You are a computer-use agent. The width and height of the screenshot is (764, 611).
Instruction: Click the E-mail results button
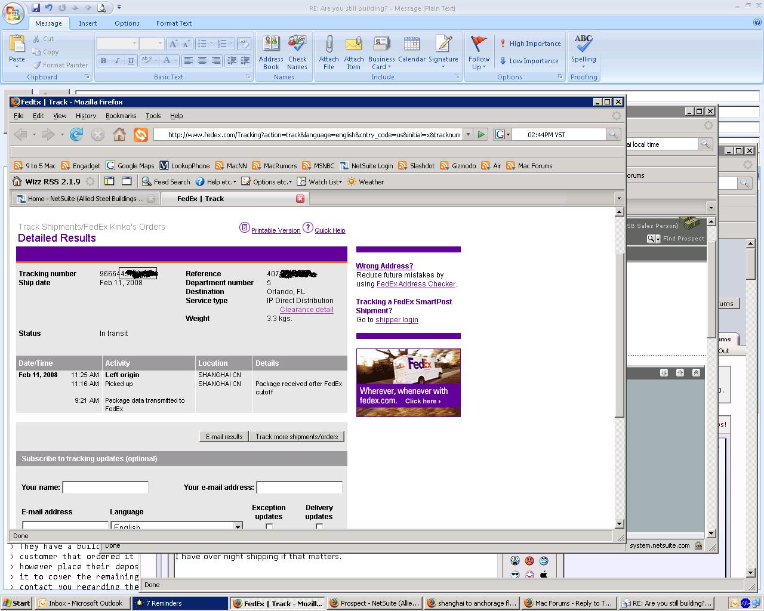coord(224,437)
